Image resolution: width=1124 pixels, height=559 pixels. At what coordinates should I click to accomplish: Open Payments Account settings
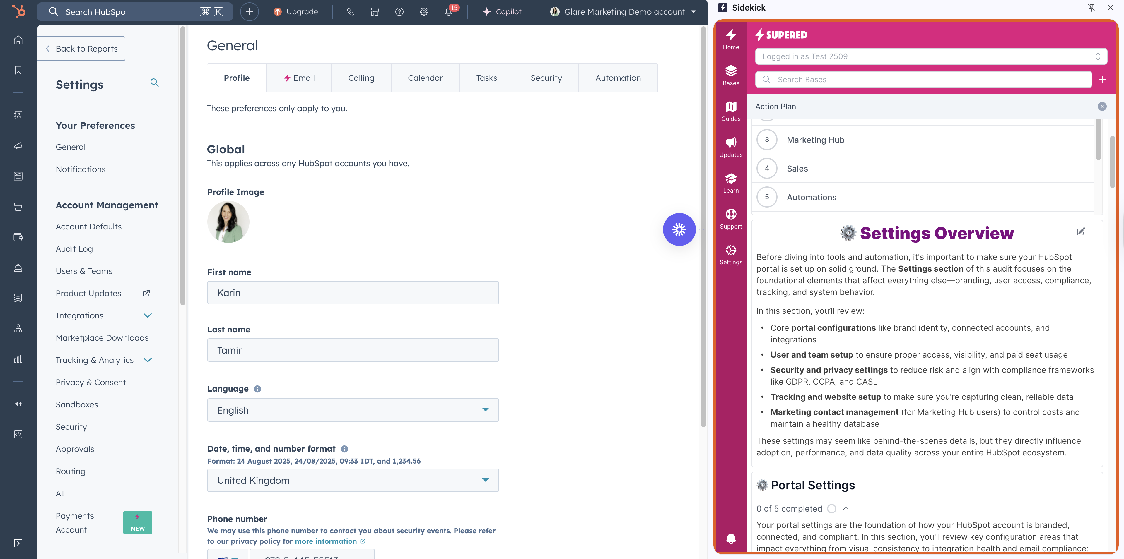click(75, 522)
